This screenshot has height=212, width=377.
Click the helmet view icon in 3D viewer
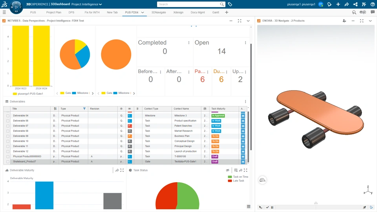click(x=262, y=180)
